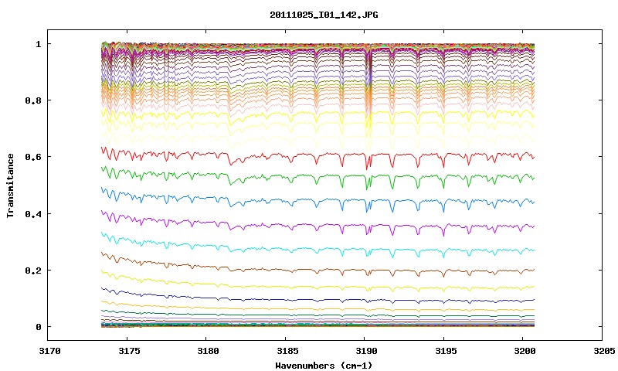
Task: Click the x-axis tick label 3190
Action: 366,351
